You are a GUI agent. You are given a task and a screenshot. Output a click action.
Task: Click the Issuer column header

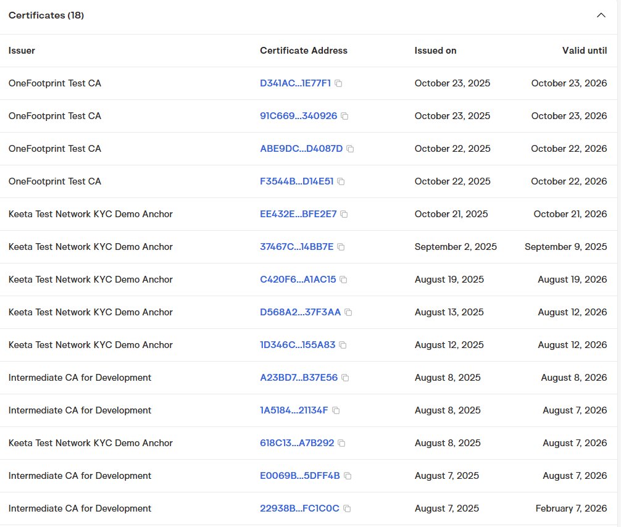22,51
